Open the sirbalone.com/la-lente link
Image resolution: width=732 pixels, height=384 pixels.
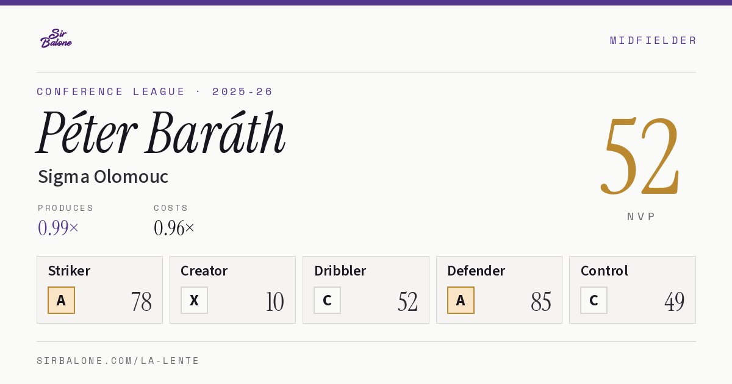[x=118, y=361]
